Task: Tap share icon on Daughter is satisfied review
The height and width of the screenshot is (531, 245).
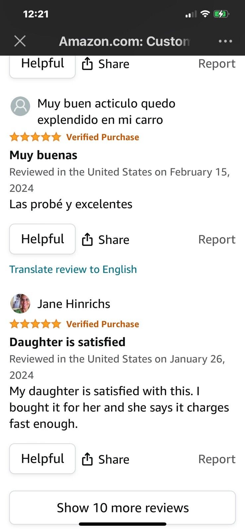Action: 87,459
